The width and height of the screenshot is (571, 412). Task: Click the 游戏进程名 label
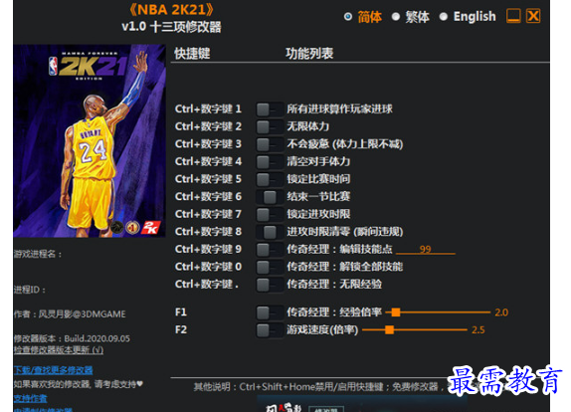[38, 254]
